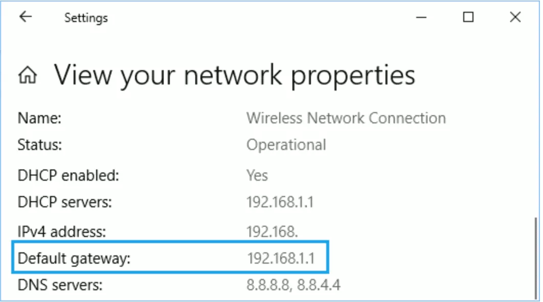Minimize the Settings window

point(421,17)
